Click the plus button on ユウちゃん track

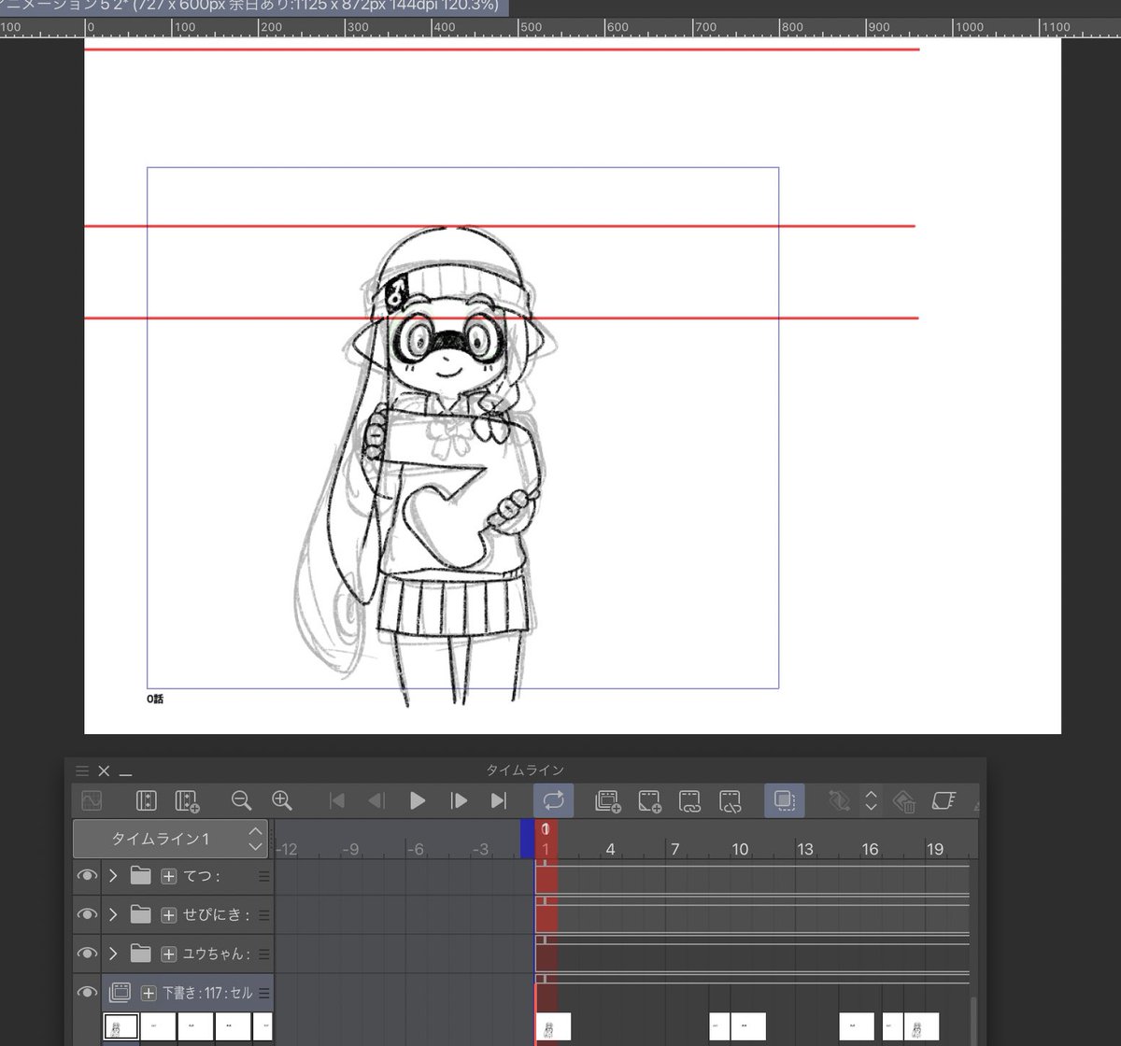click(169, 954)
